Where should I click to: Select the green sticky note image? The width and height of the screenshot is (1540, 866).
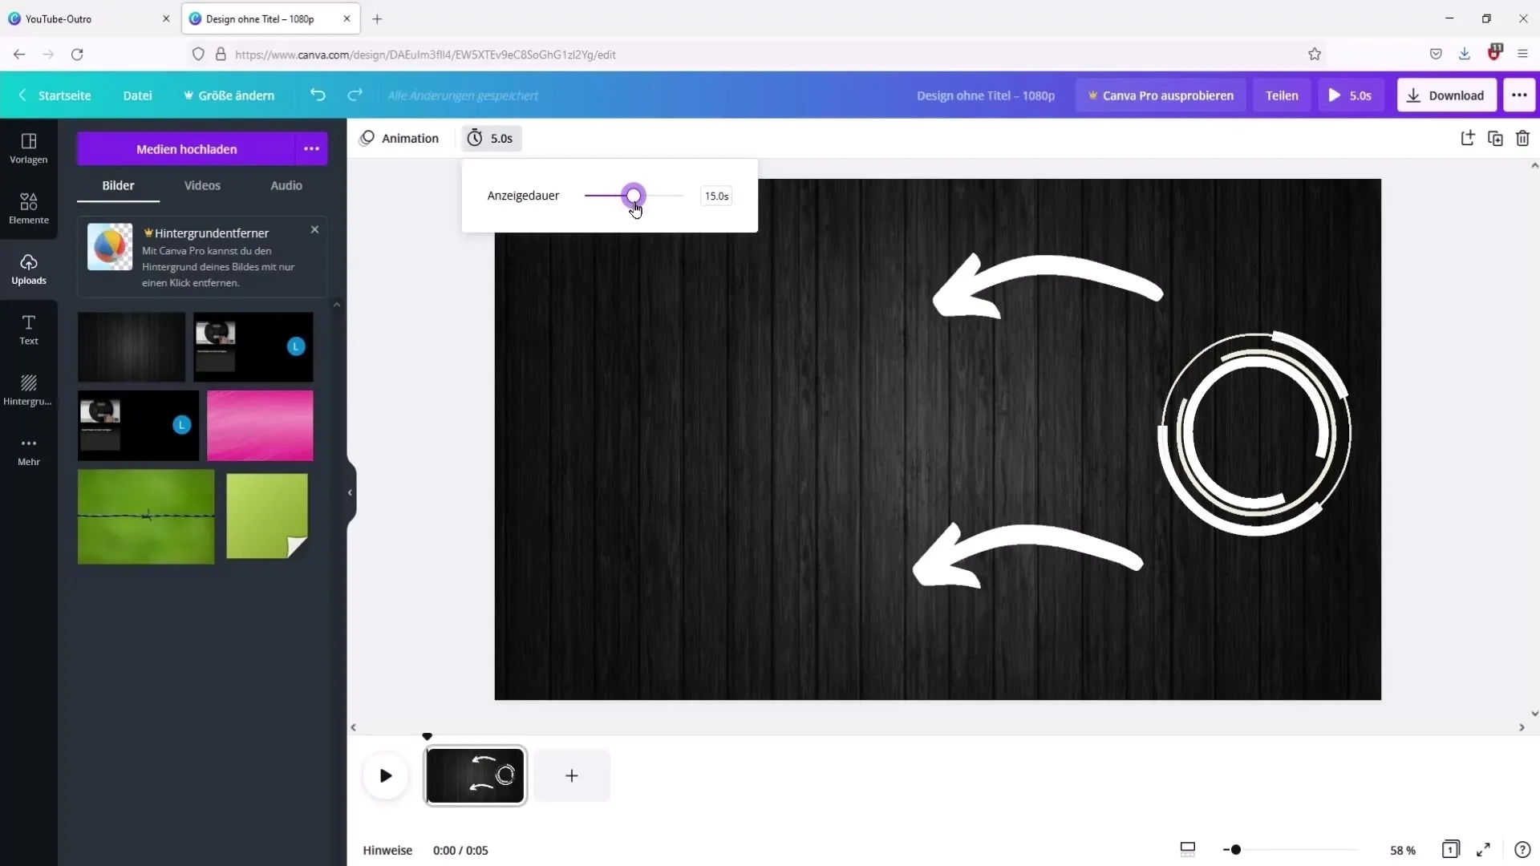click(267, 515)
